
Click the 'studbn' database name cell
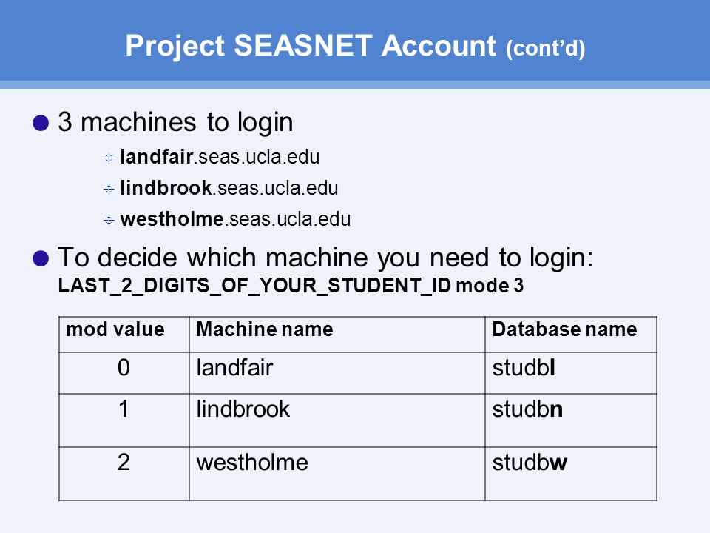[571, 420]
